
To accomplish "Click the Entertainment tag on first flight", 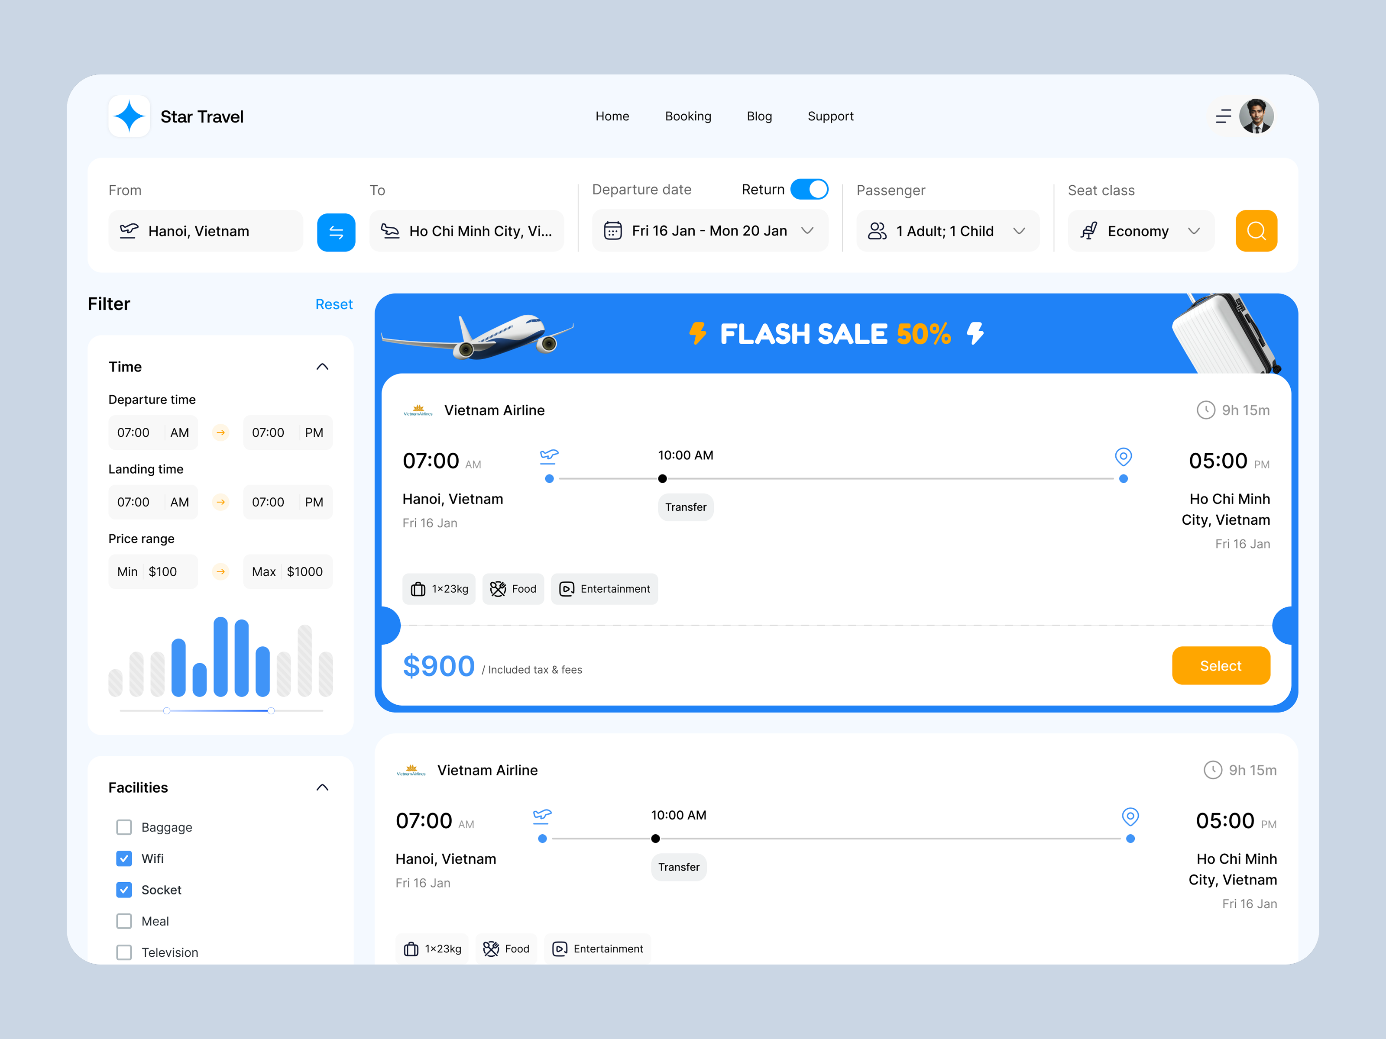I will coord(604,589).
